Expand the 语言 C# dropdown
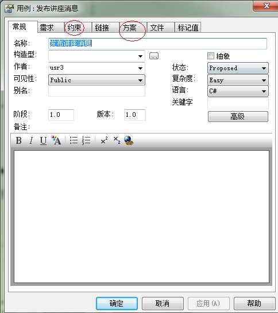 coord(238,91)
